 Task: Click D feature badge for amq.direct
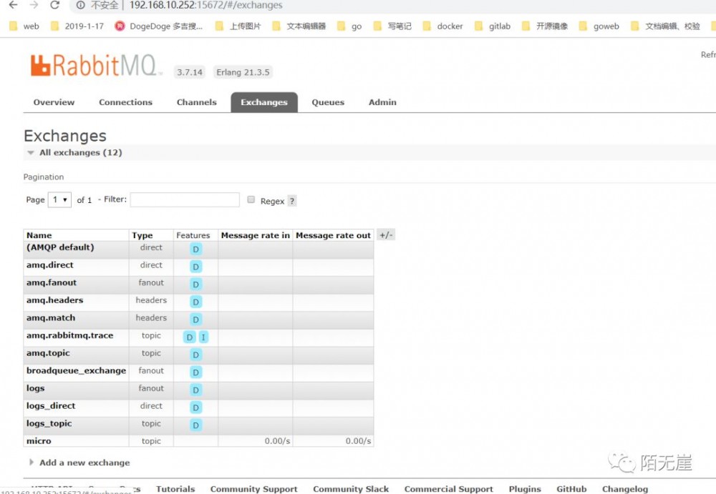(x=196, y=267)
